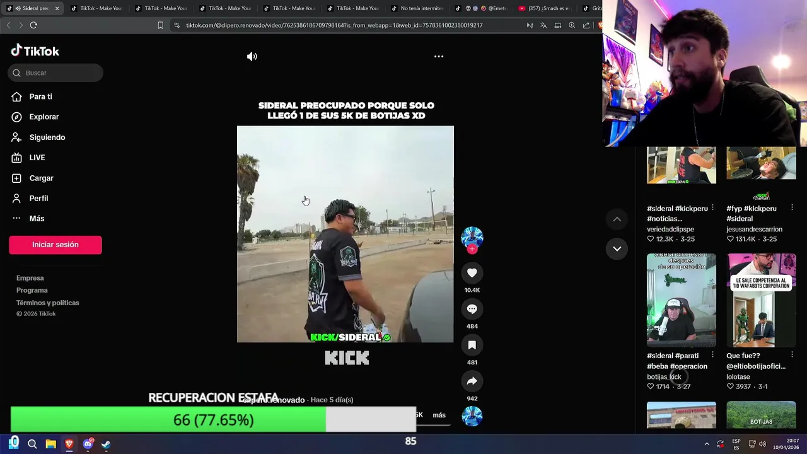807x454 pixels.
Task: Open Discord from taskbar
Action: click(88, 444)
